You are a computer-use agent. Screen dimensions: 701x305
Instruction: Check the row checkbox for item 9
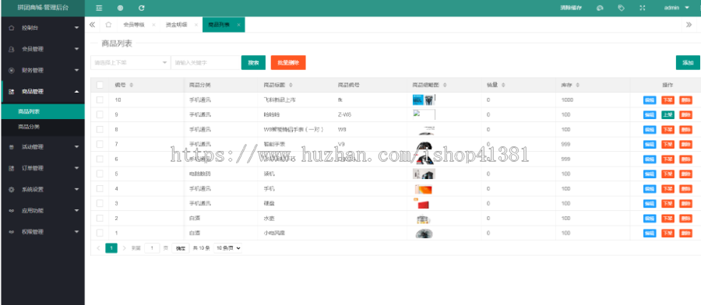(100, 115)
